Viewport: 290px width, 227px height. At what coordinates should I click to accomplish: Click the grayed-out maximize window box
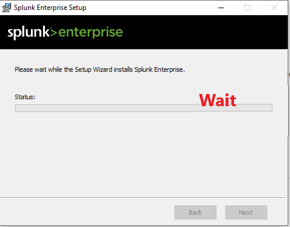point(247,8)
